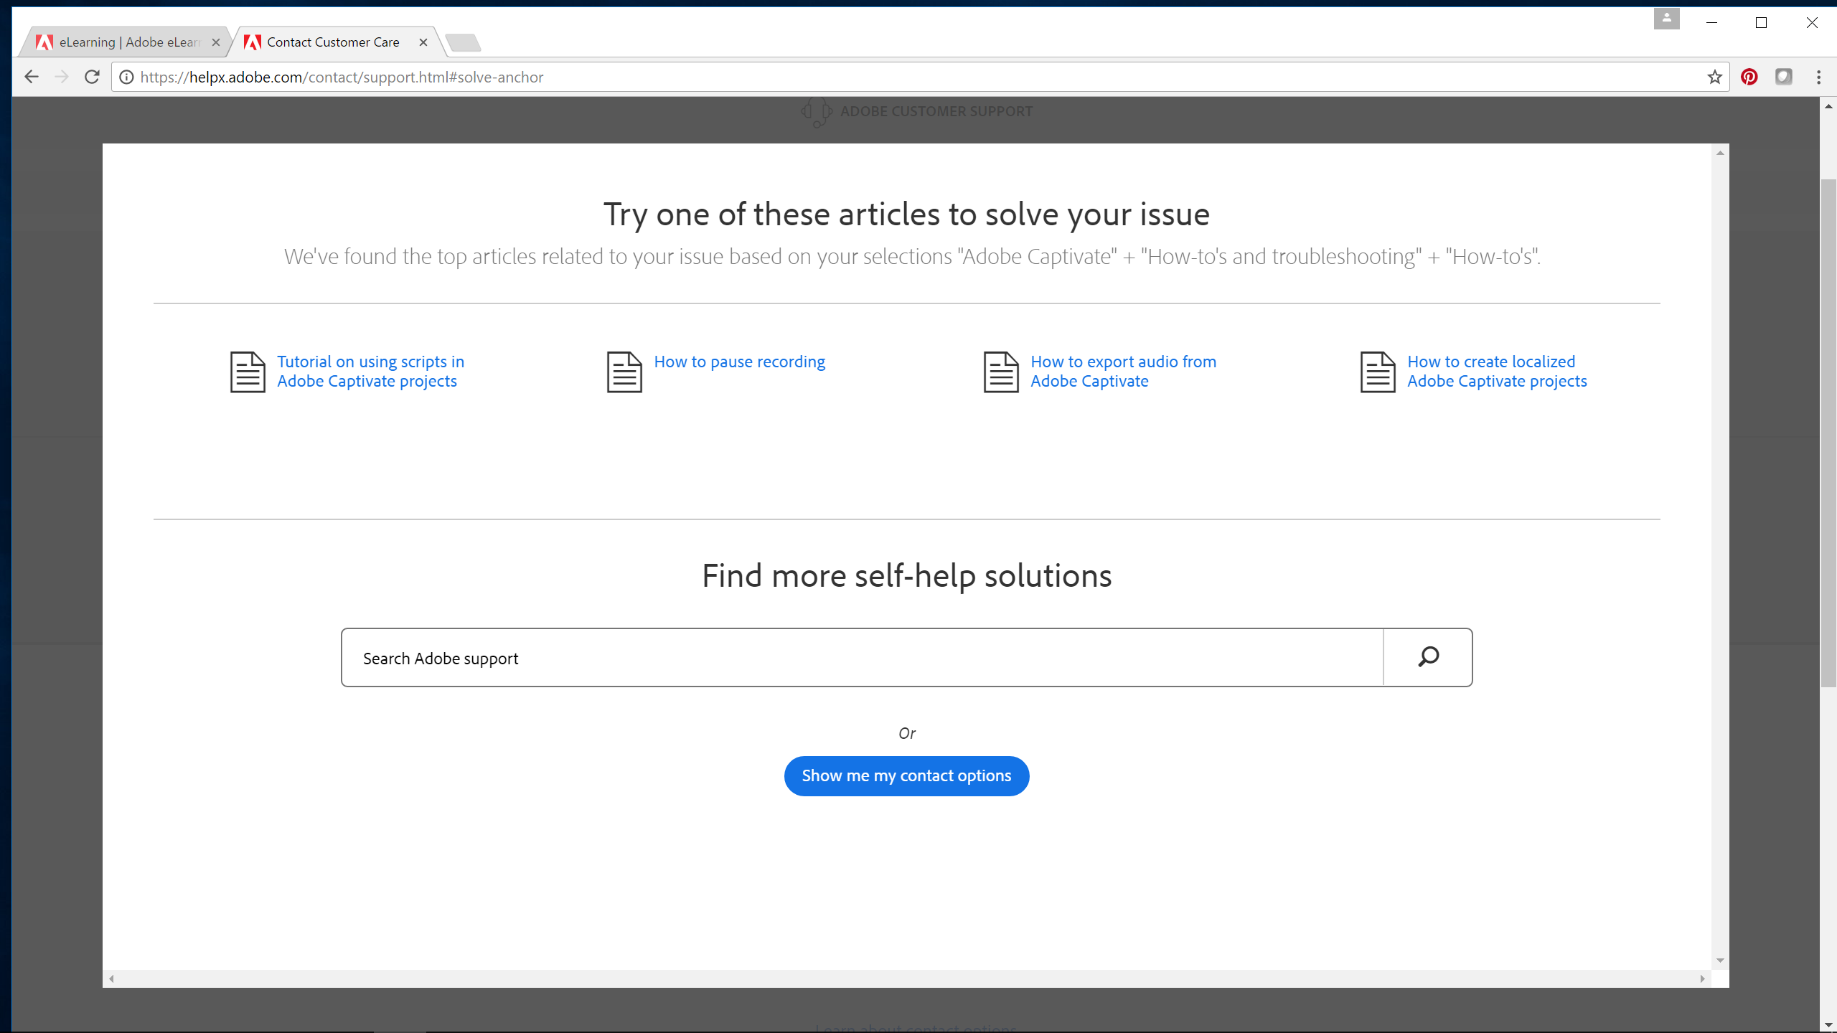Viewport: 1837px width, 1033px height.
Task: Close the Contact Customer Care tab
Action: pyautogui.click(x=423, y=42)
